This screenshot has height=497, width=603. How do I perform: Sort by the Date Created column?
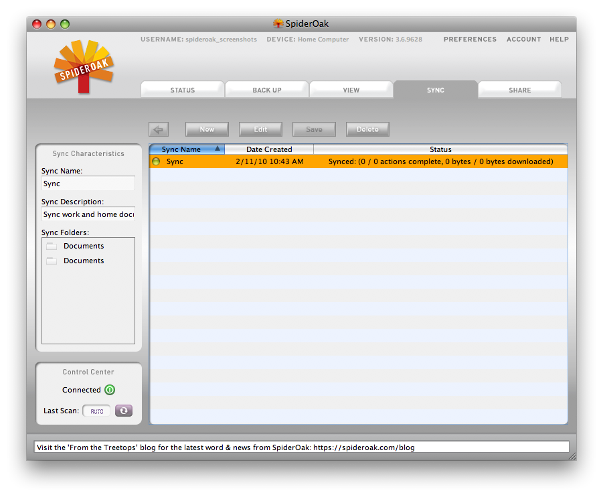[269, 149]
